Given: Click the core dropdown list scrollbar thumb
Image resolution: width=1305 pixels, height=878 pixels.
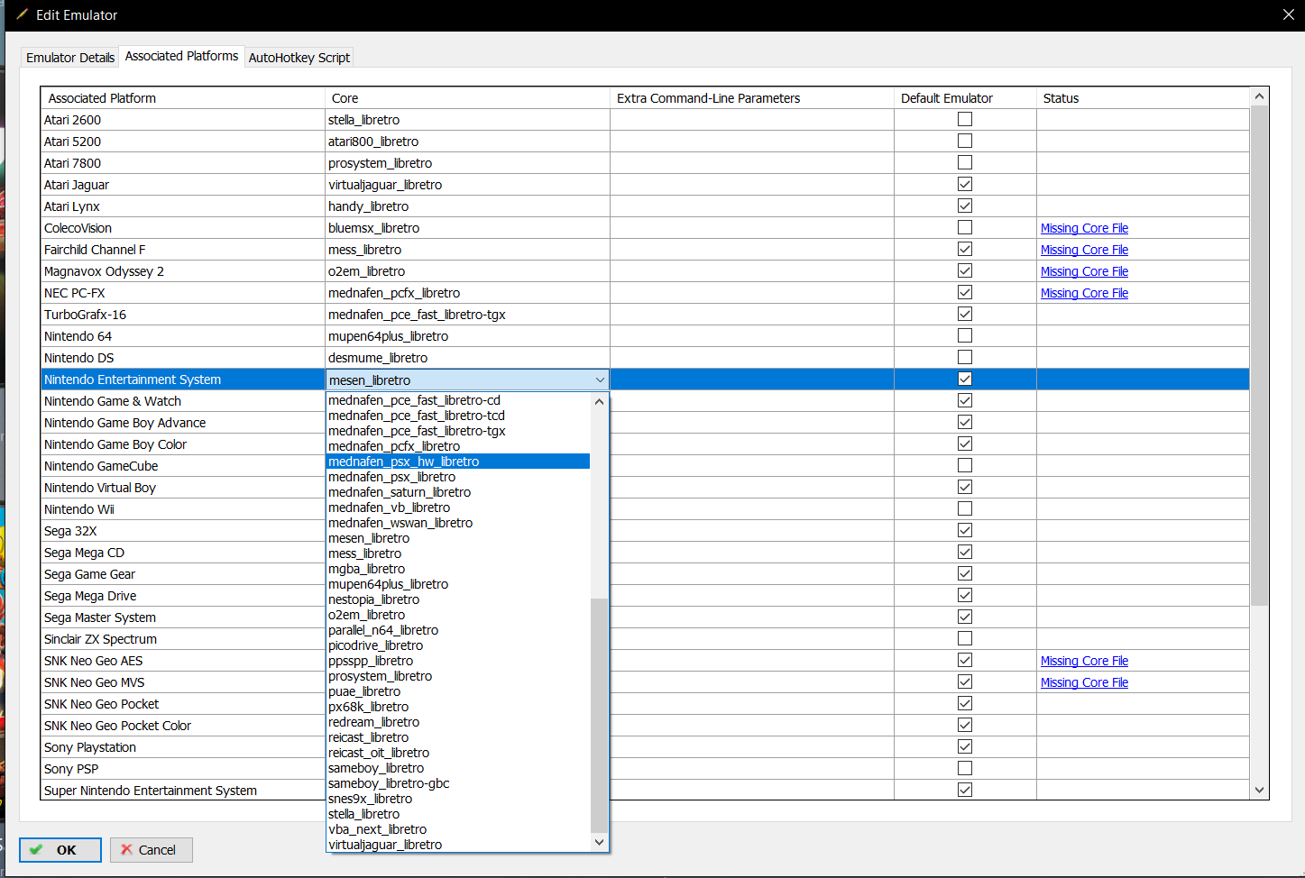Looking at the screenshot, I should point(600,716).
